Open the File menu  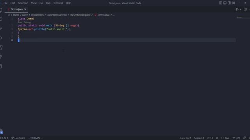click(x=5, y=3)
